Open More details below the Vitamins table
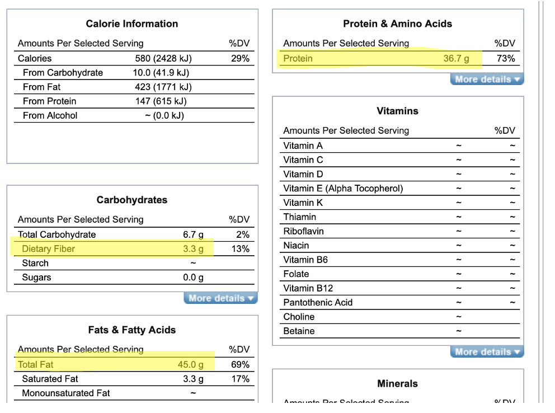 point(487,352)
